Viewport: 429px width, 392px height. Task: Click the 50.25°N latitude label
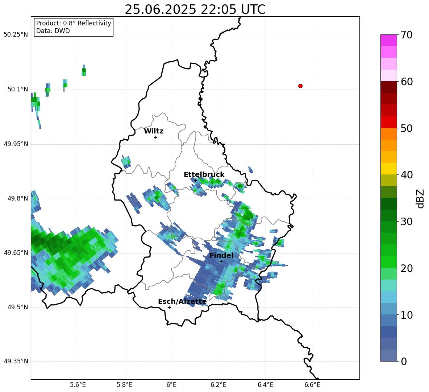pos(16,35)
